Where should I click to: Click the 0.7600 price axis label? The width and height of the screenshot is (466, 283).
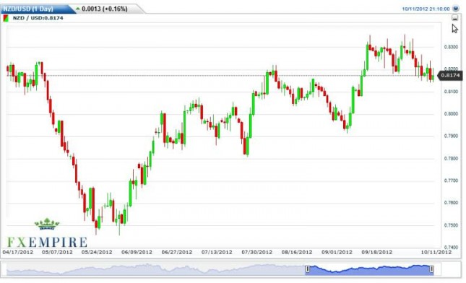pyautogui.click(x=451, y=203)
